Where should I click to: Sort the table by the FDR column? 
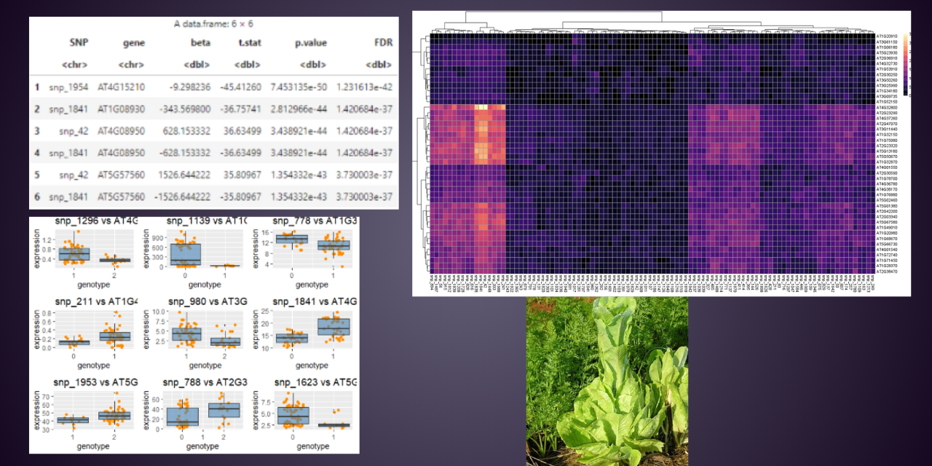(x=382, y=42)
